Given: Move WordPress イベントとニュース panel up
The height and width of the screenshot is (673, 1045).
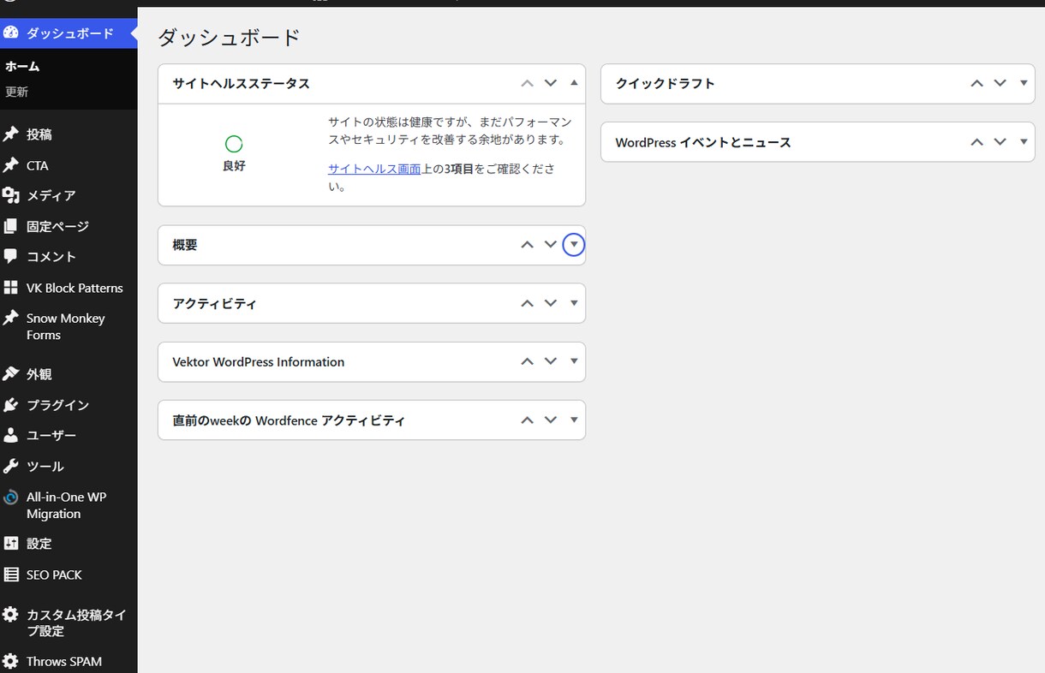Looking at the screenshot, I should (976, 142).
